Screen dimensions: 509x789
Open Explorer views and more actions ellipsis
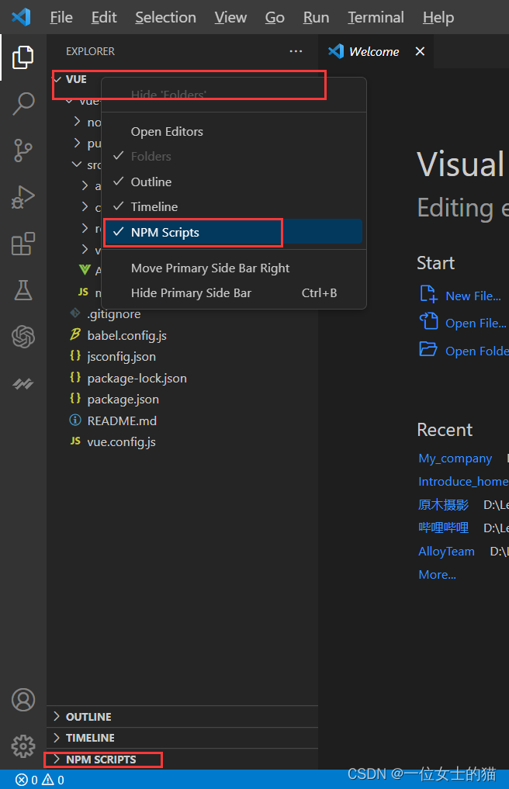(296, 51)
